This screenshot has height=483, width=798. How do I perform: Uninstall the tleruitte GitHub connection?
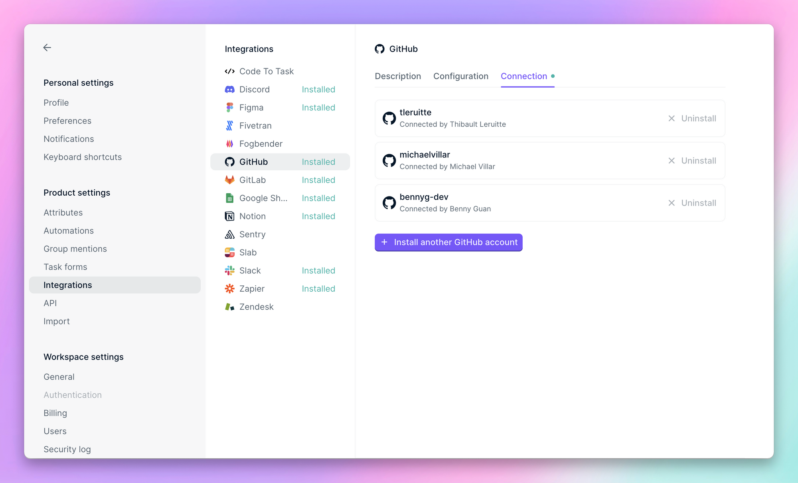[x=692, y=118]
